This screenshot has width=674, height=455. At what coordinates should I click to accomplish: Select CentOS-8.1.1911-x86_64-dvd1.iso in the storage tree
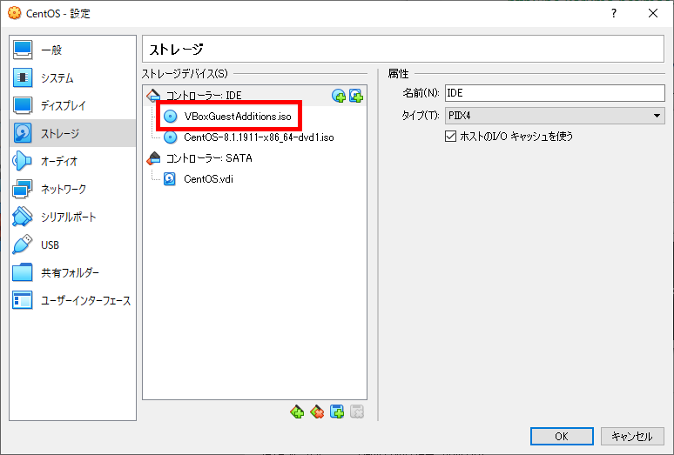point(259,137)
